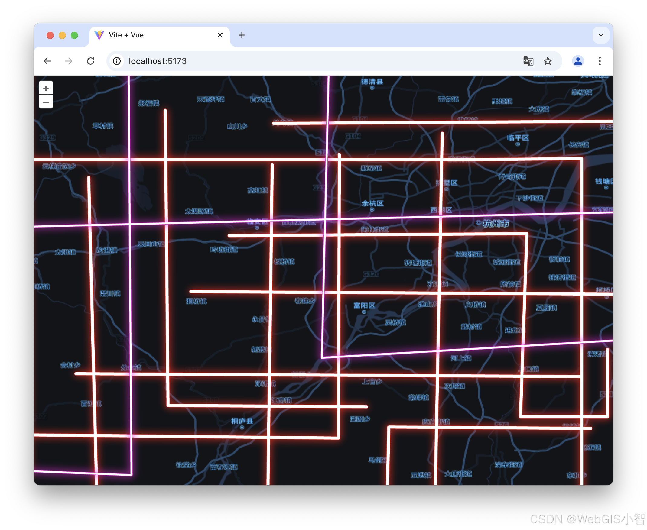Click the 杭州市 city label on map

496,224
